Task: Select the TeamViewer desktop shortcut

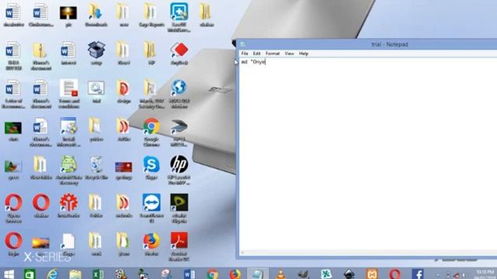Action: pyautogui.click(x=151, y=203)
